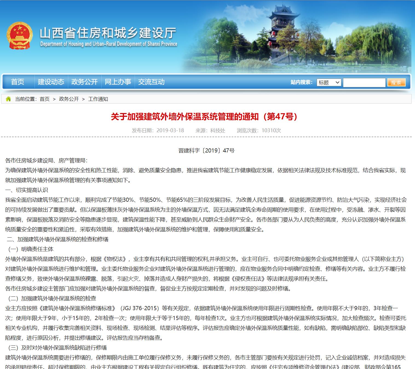
Task: Switch to the 交流互动 navigation item
Action: pos(151,82)
